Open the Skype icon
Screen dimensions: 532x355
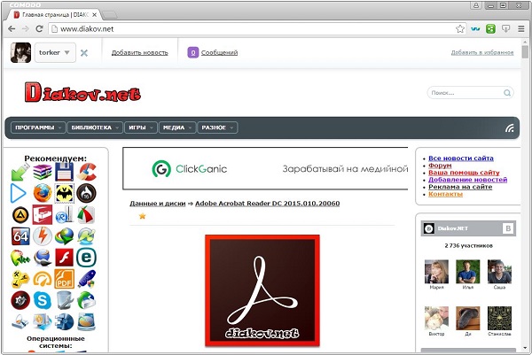pyautogui.click(x=43, y=300)
